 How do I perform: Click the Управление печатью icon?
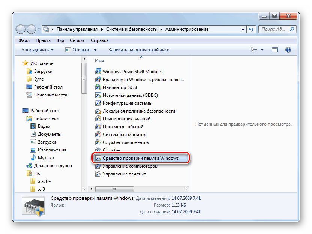pyautogui.click(x=98, y=174)
